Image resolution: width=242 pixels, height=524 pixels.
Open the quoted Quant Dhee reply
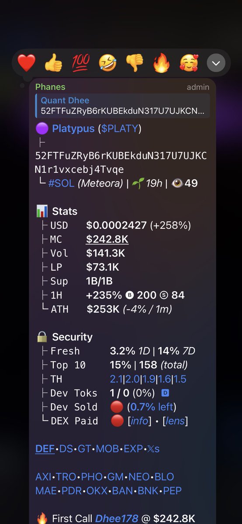click(123, 106)
